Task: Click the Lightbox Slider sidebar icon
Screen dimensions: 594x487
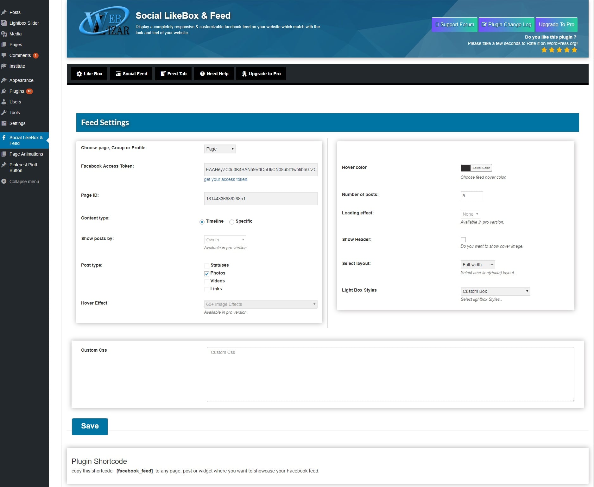Action: click(4, 23)
